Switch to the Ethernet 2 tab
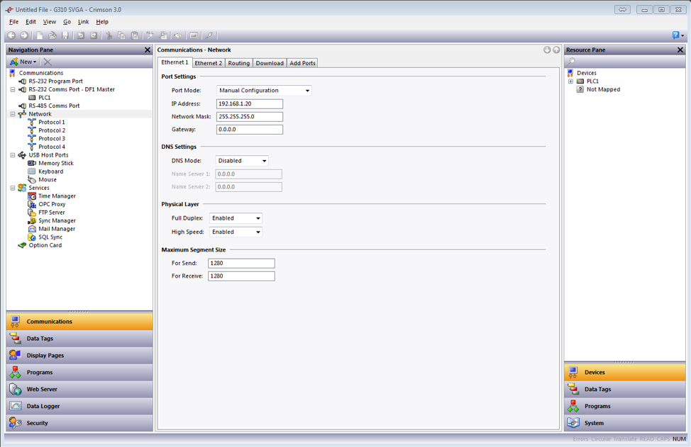 coord(209,63)
